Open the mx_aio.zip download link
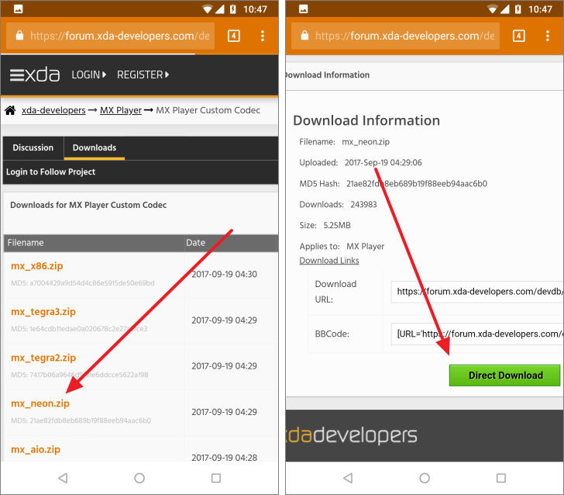Viewport: 564px width, 495px height. [36, 449]
